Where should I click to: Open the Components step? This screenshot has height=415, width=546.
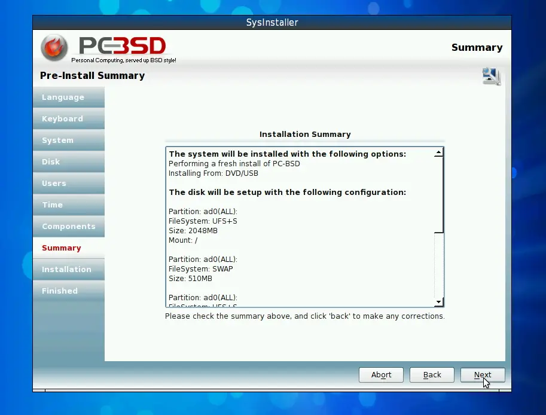point(69,226)
